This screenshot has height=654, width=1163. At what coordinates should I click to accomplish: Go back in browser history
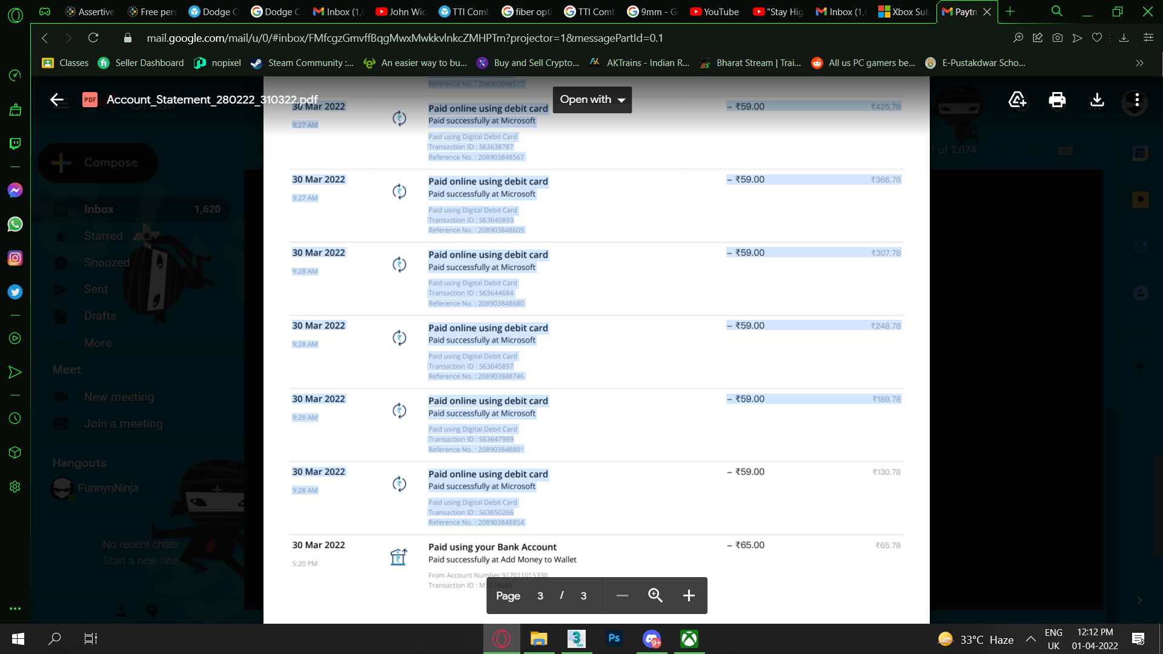[45, 38]
